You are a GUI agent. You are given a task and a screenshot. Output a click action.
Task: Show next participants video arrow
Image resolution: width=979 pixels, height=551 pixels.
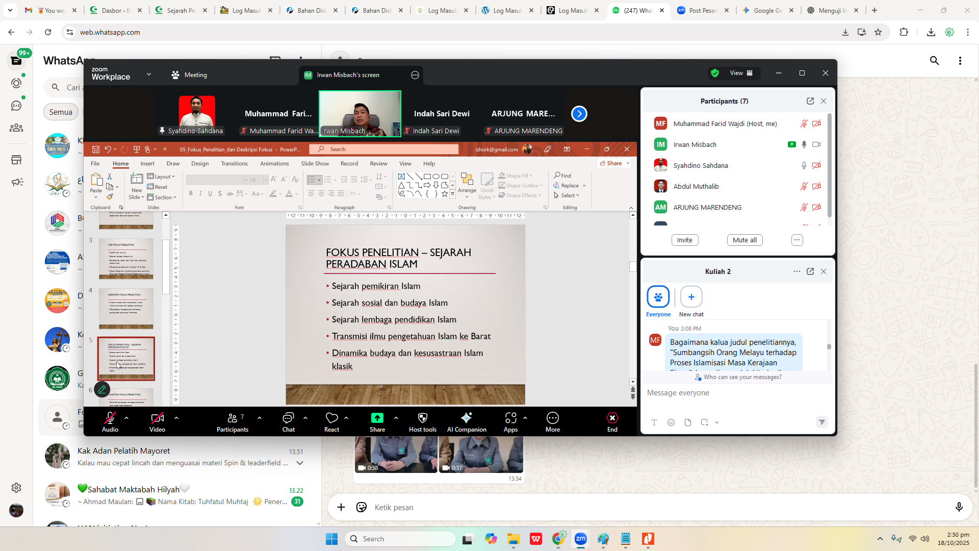click(579, 114)
